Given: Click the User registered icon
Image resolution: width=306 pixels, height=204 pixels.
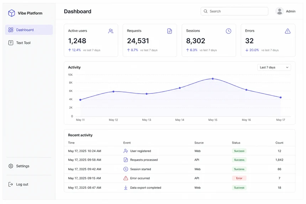Looking at the screenshot, I should (126, 151).
